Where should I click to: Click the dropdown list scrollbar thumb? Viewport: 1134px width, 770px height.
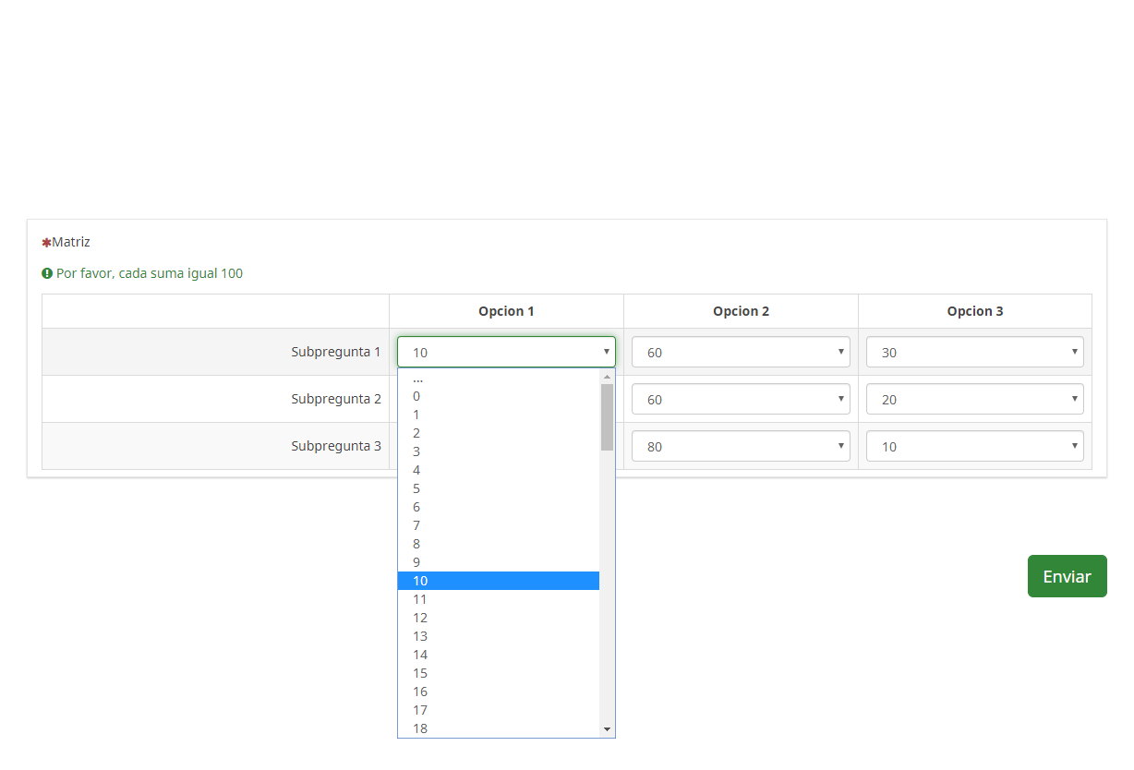pyautogui.click(x=607, y=417)
